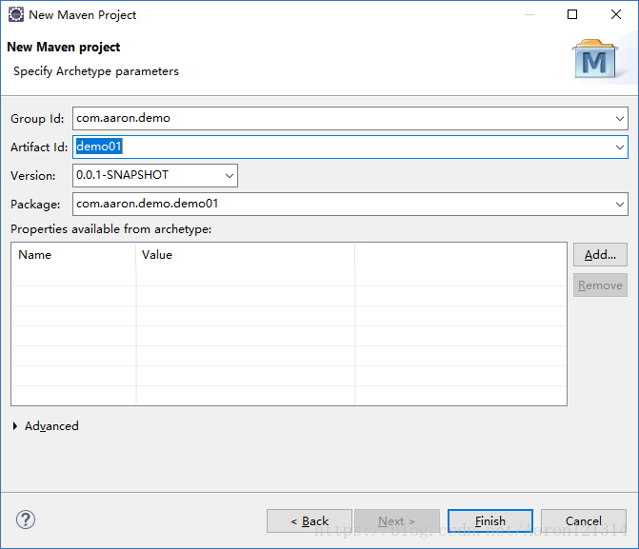Click the Name column header
The image size is (639, 549).
point(73,255)
